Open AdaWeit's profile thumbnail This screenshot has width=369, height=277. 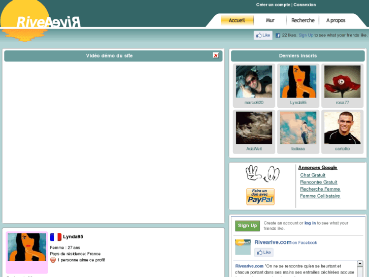254,128
